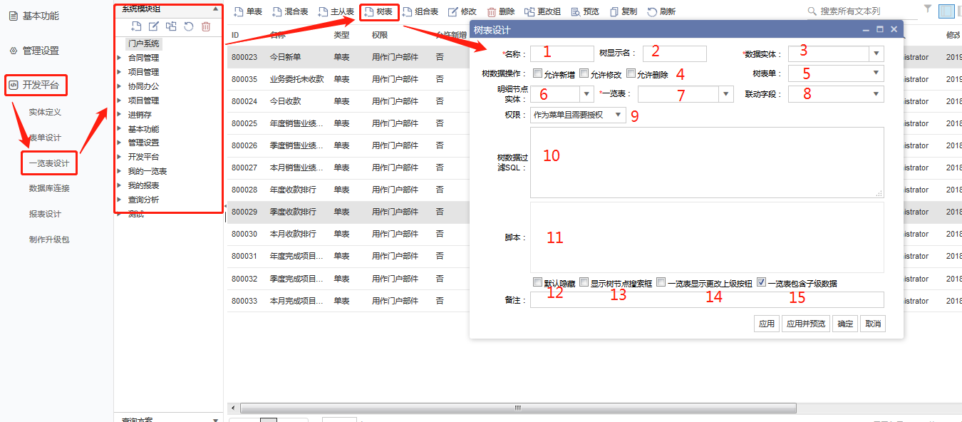
Task: Open 一览表设计 in the left menu
Action: tap(49, 163)
